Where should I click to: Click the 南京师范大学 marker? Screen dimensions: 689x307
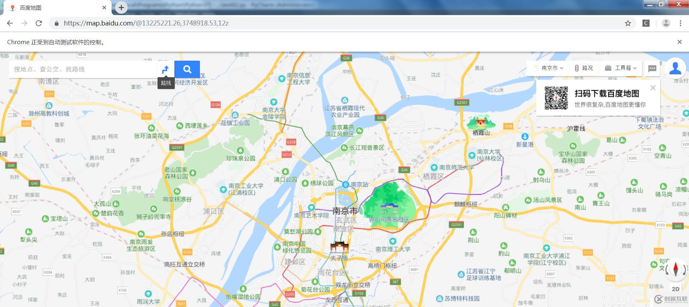click(x=434, y=167)
